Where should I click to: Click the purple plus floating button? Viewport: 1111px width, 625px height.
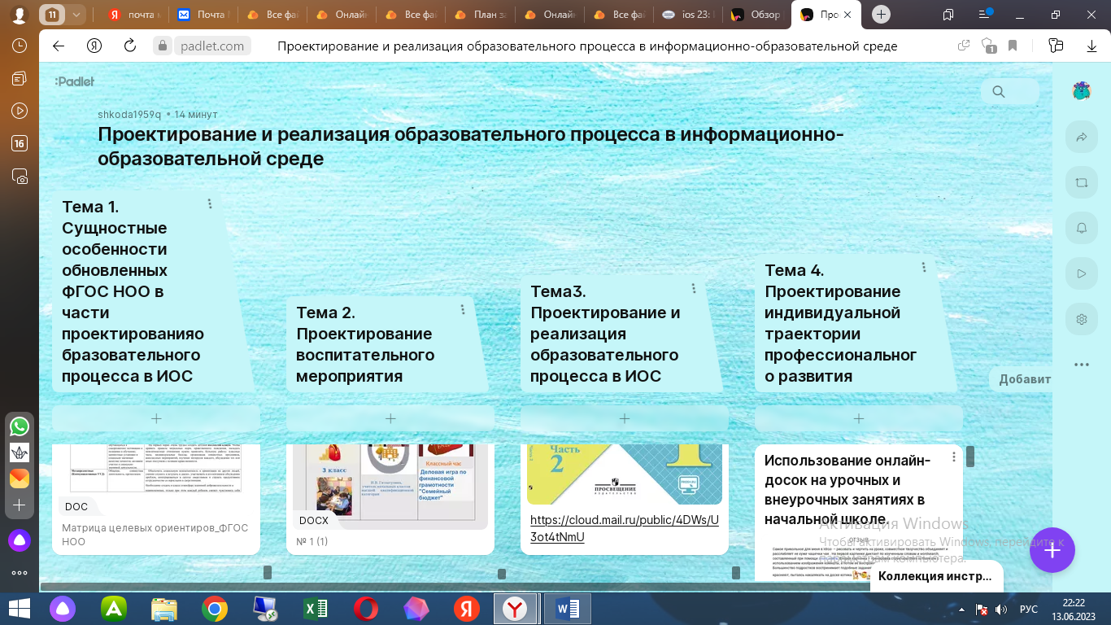pyautogui.click(x=1052, y=551)
